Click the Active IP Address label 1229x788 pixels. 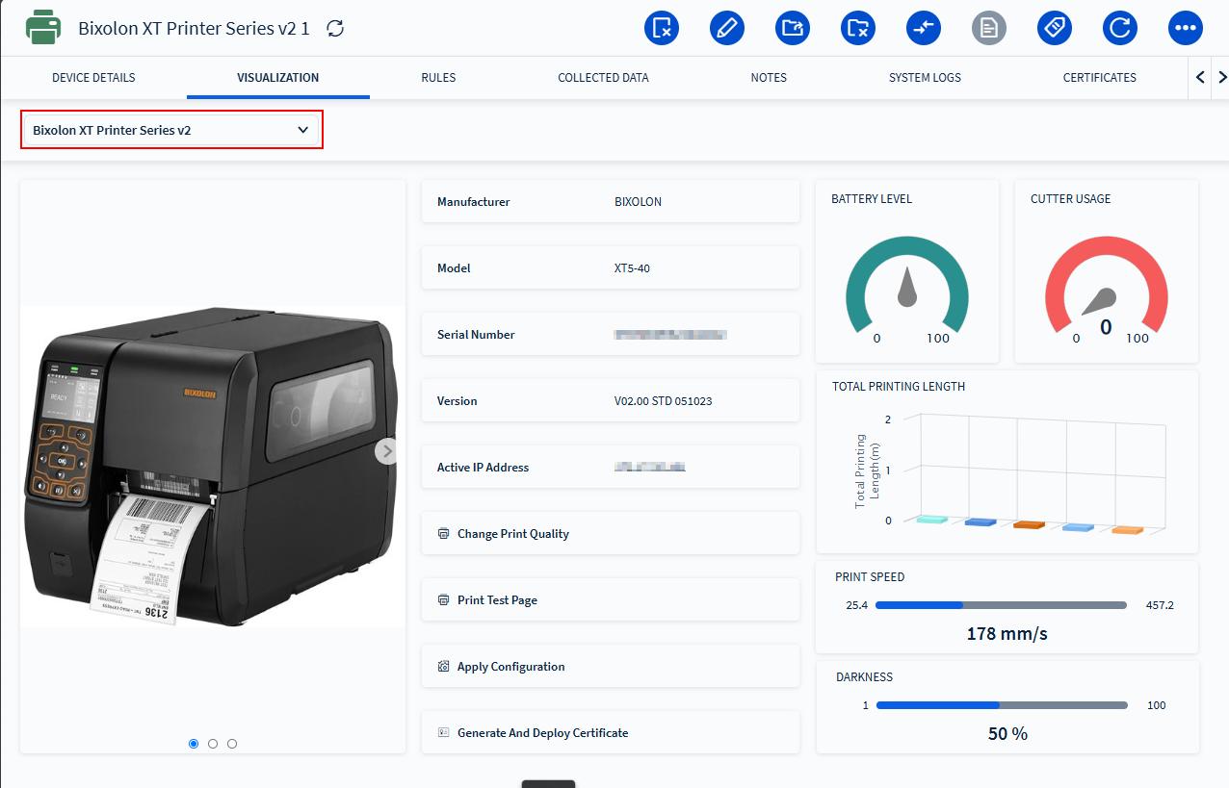click(483, 468)
